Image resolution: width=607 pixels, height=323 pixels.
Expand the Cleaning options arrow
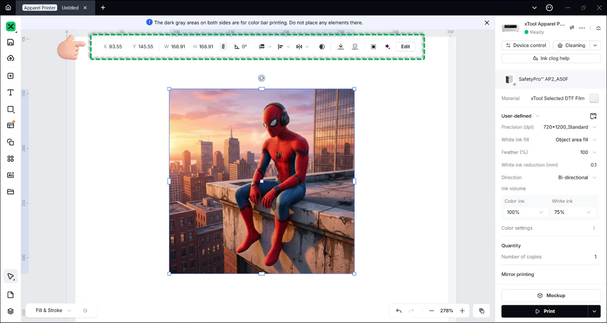tap(595, 45)
